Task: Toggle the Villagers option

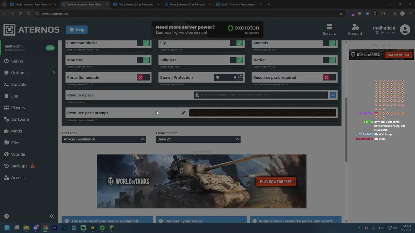Action: pos(236,60)
